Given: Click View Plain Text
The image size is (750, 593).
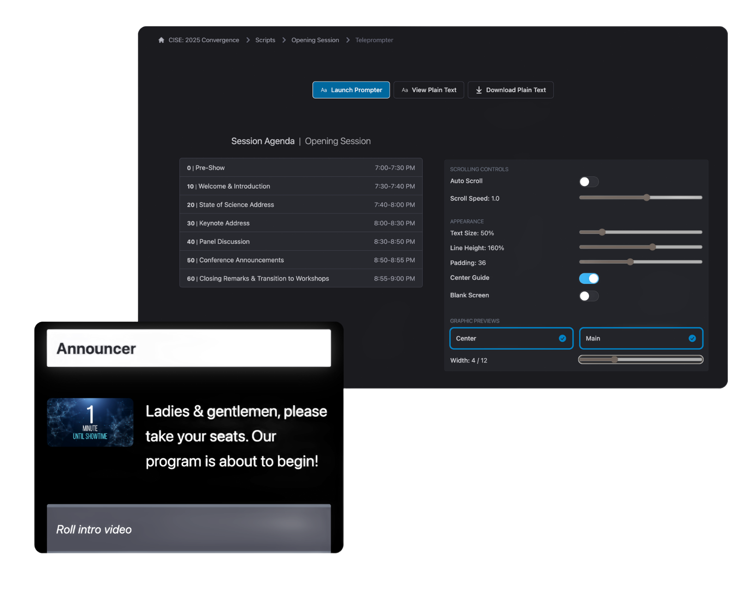Looking at the screenshot, I should (429, 90).
